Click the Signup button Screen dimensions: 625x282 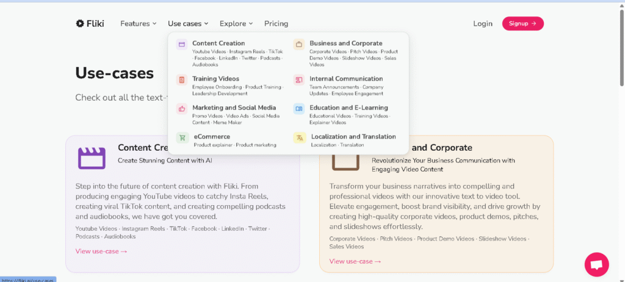[x=522, y=24]
